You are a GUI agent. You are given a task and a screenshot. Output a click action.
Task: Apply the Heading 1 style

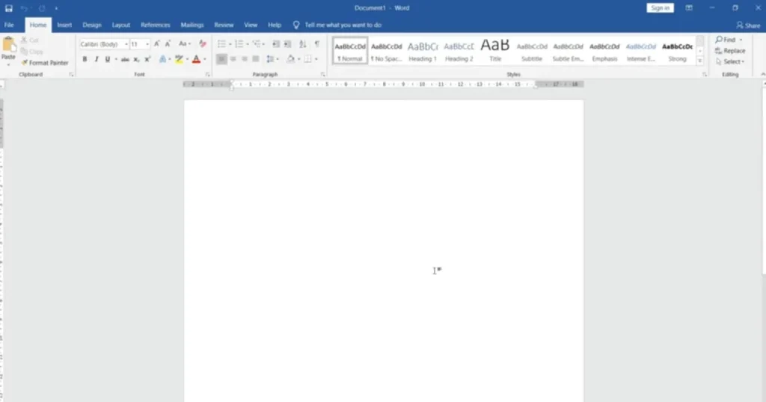(423, 51)
